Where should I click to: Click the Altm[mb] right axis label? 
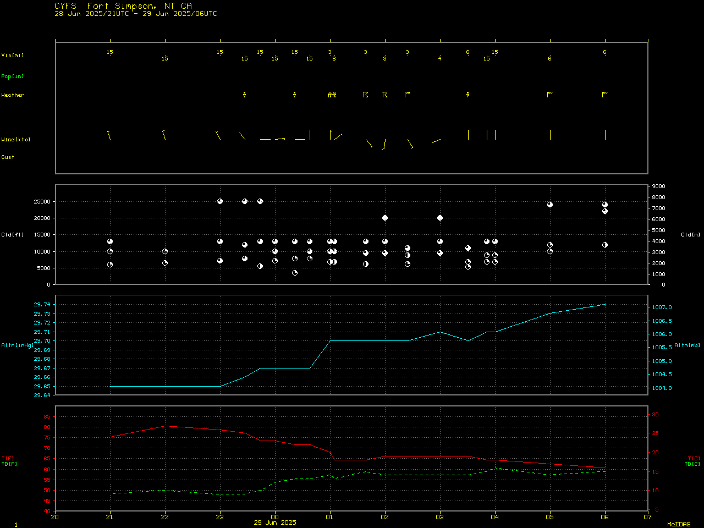[687, 345]
